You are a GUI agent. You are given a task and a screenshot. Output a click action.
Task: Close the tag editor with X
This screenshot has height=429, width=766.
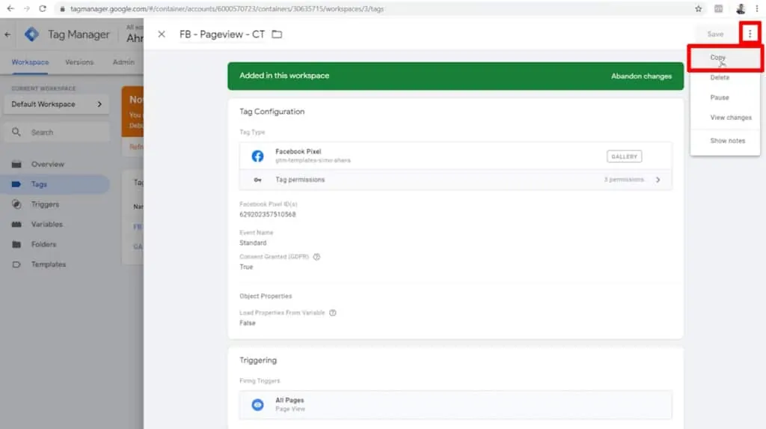click(162, 34)
